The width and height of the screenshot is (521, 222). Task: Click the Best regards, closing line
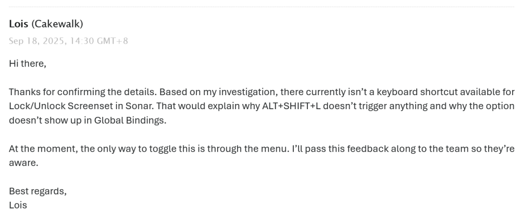(38, 191)
